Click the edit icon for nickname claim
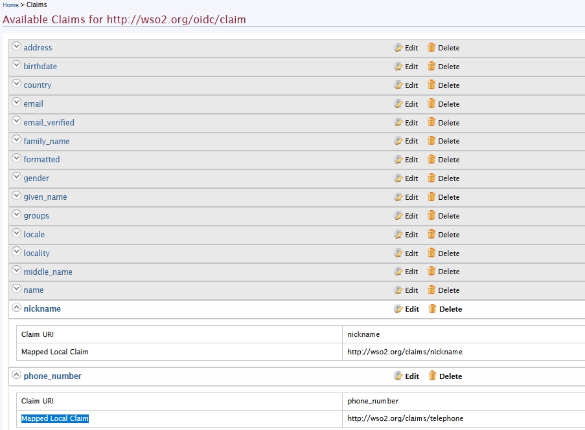The image size is (585, 430). point(398,309)
